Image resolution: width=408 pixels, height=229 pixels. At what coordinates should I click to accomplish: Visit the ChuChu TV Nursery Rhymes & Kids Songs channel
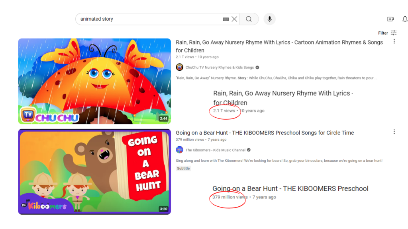[220, 68]
